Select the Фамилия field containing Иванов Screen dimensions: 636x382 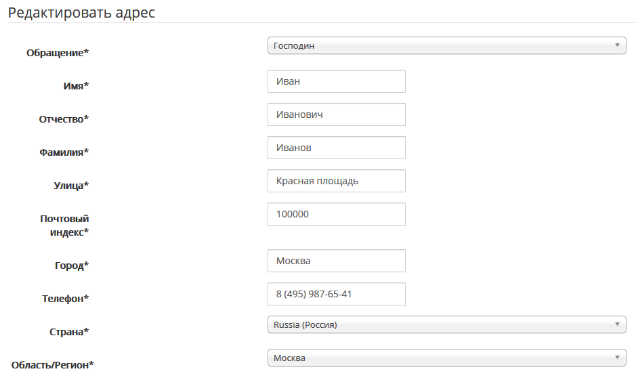click(337, 148)
